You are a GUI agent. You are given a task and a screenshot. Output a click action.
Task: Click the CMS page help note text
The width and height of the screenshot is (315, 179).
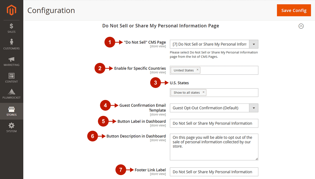click(x=214, y=54)
